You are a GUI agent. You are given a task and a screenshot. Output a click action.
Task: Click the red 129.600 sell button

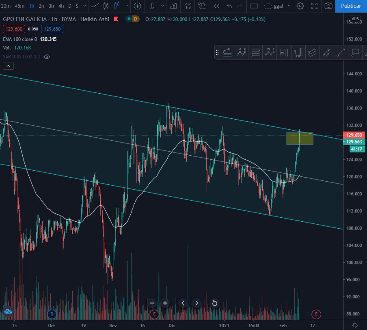pos(14,29)
